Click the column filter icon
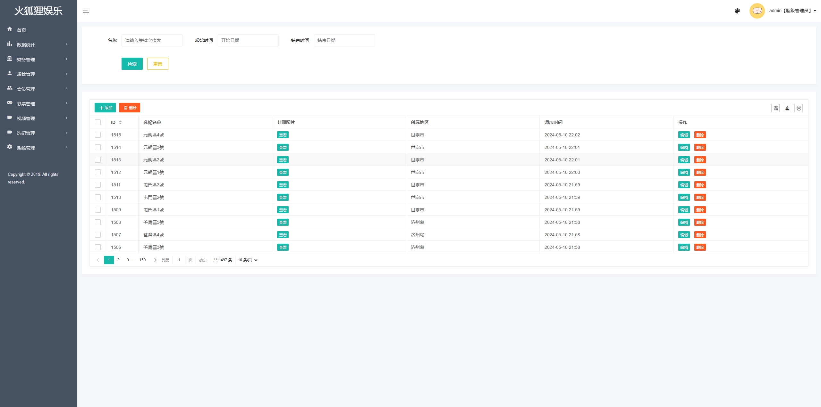This screenshot has width=821, height=407. (x=775, y=108)
